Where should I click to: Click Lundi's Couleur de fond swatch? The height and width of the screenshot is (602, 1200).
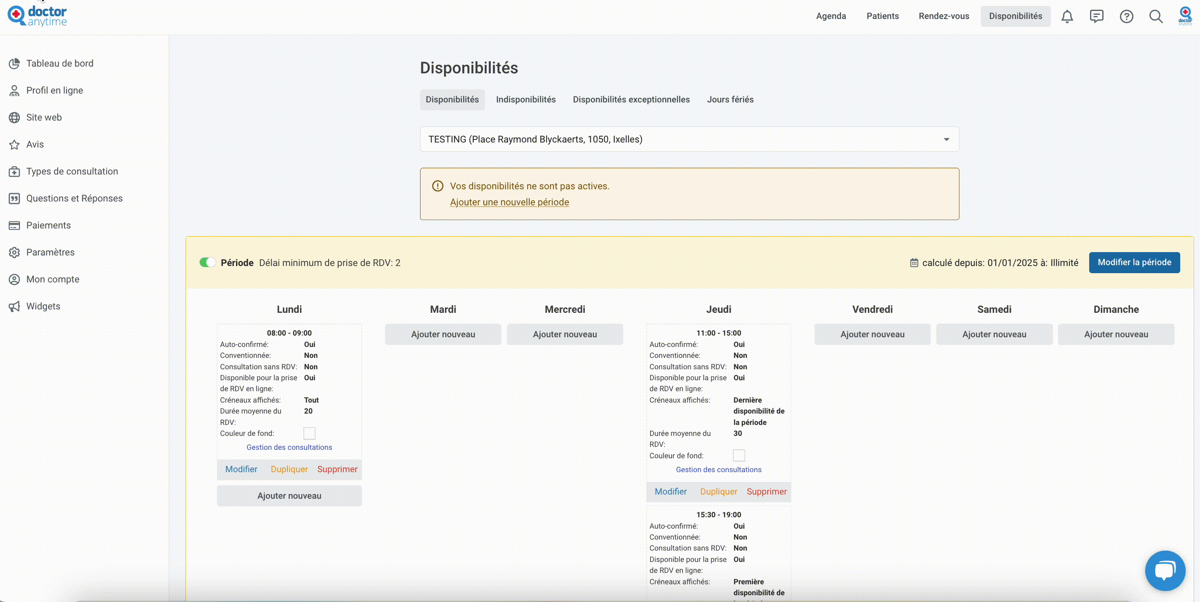(x=309, y=433)
